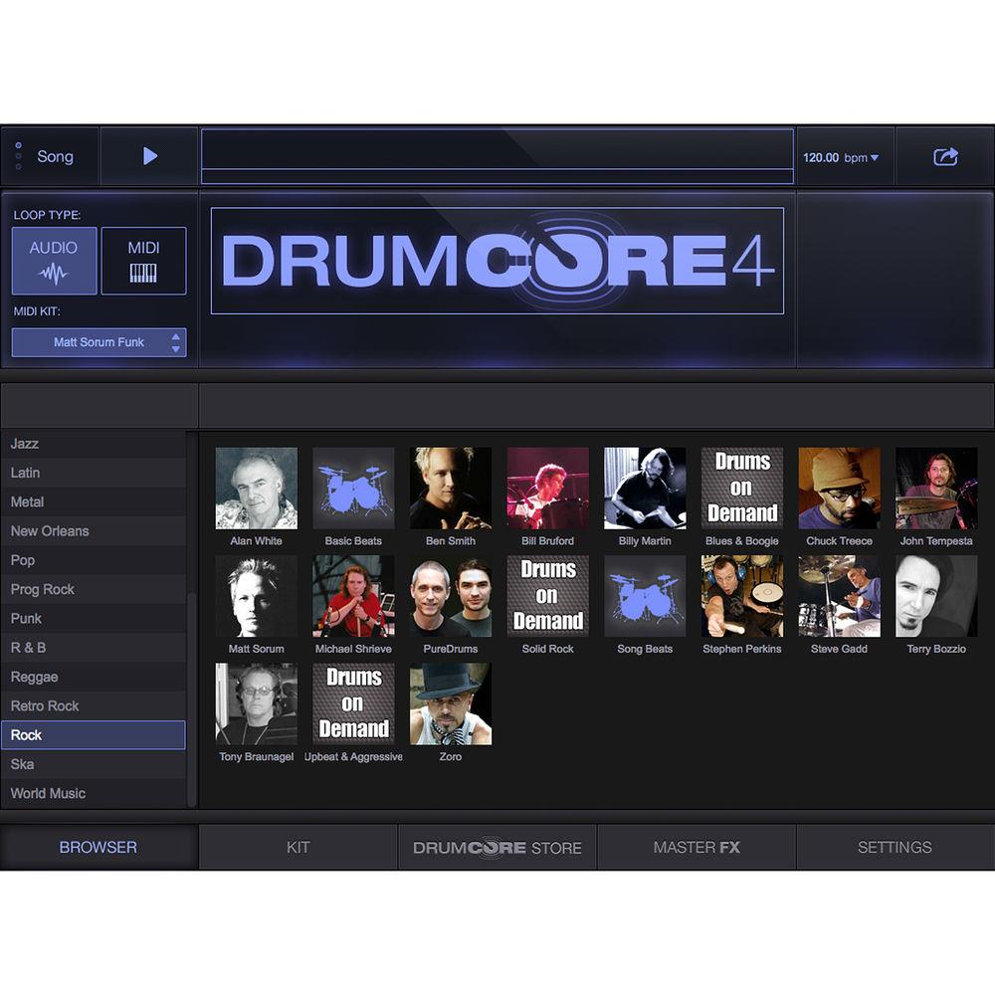Screen dimensions: 995x995
Task: Open the MASTER FX tab
Action: pyautogui.click(x=696, y=847)
